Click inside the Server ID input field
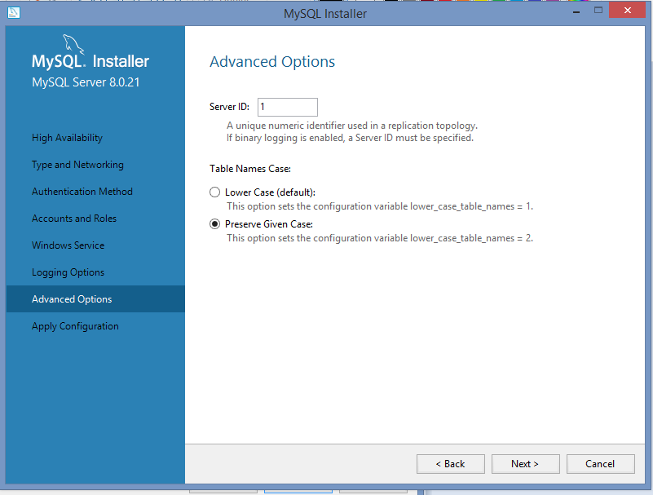 pos(287,106)
